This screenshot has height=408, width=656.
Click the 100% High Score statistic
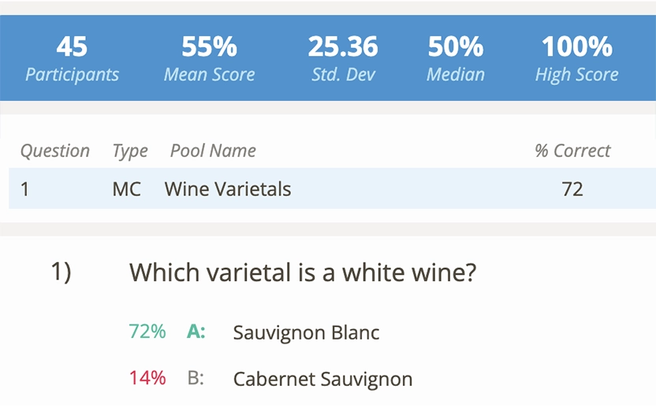(x=576, y=59)
